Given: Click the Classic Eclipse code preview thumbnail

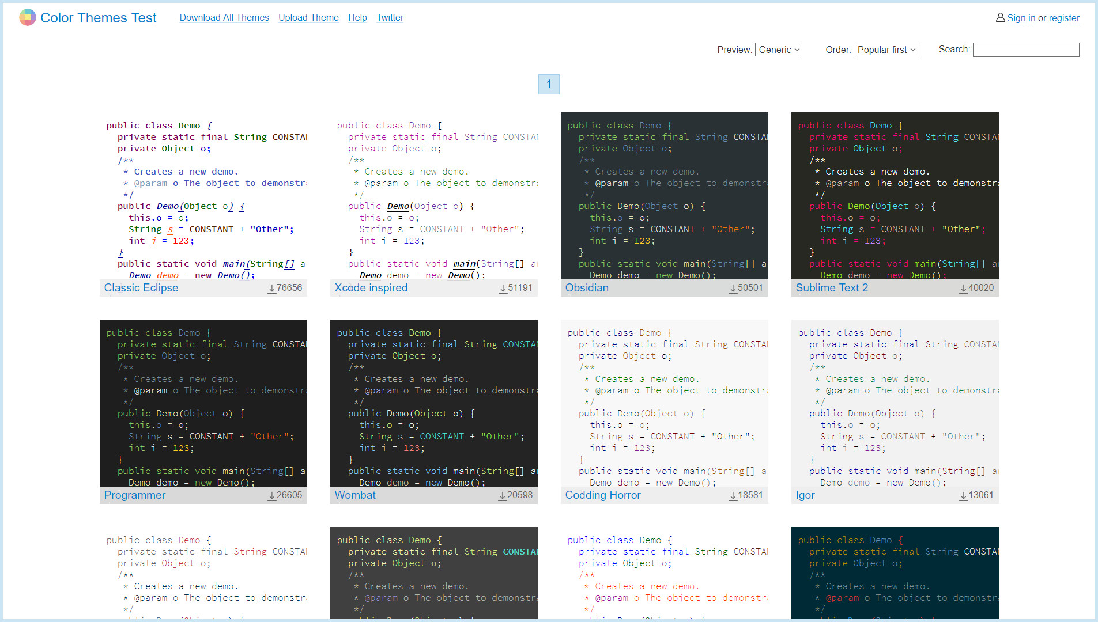Looking at the screenshot, I should [203, 196].
